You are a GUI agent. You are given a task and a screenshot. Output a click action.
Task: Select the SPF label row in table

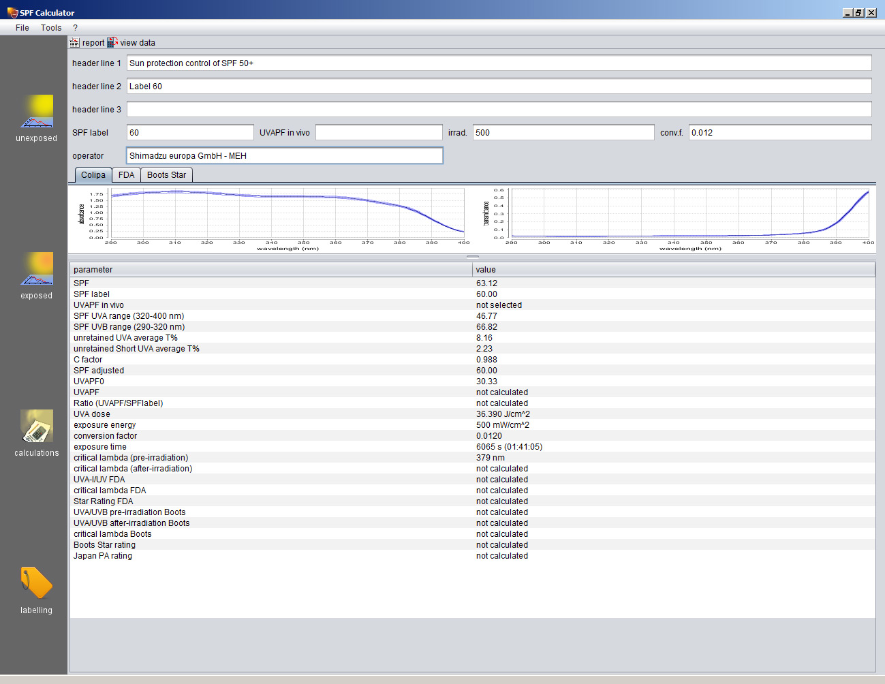tap(472, 294)
